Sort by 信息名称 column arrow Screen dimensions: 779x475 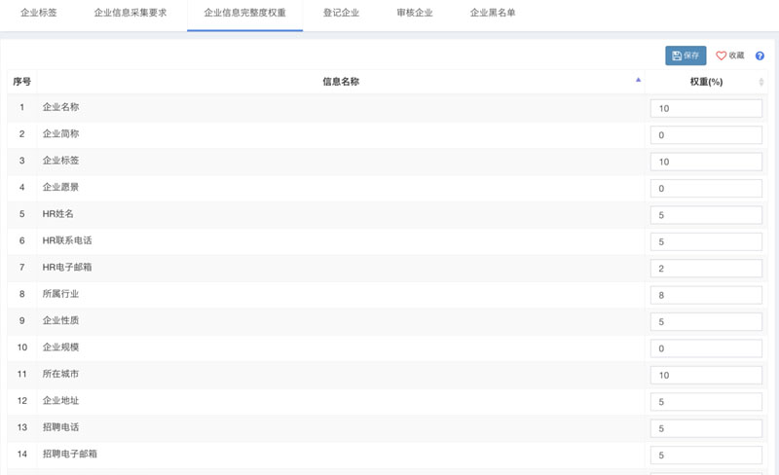pyautogui.click(x=638, y=82)
